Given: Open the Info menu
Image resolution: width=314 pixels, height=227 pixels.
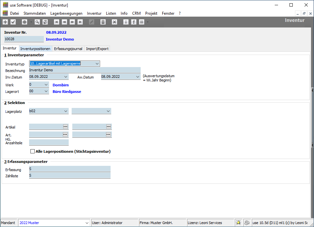Looking at the screenshot, I should click(x=124, y=13).
